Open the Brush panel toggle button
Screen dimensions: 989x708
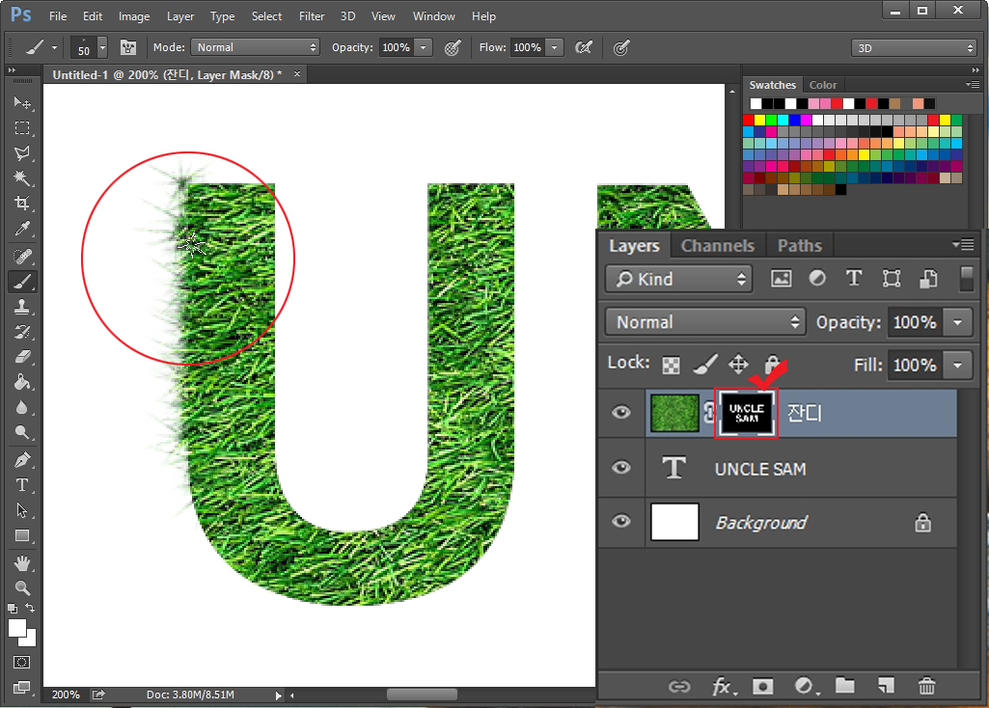coord(128,47)
